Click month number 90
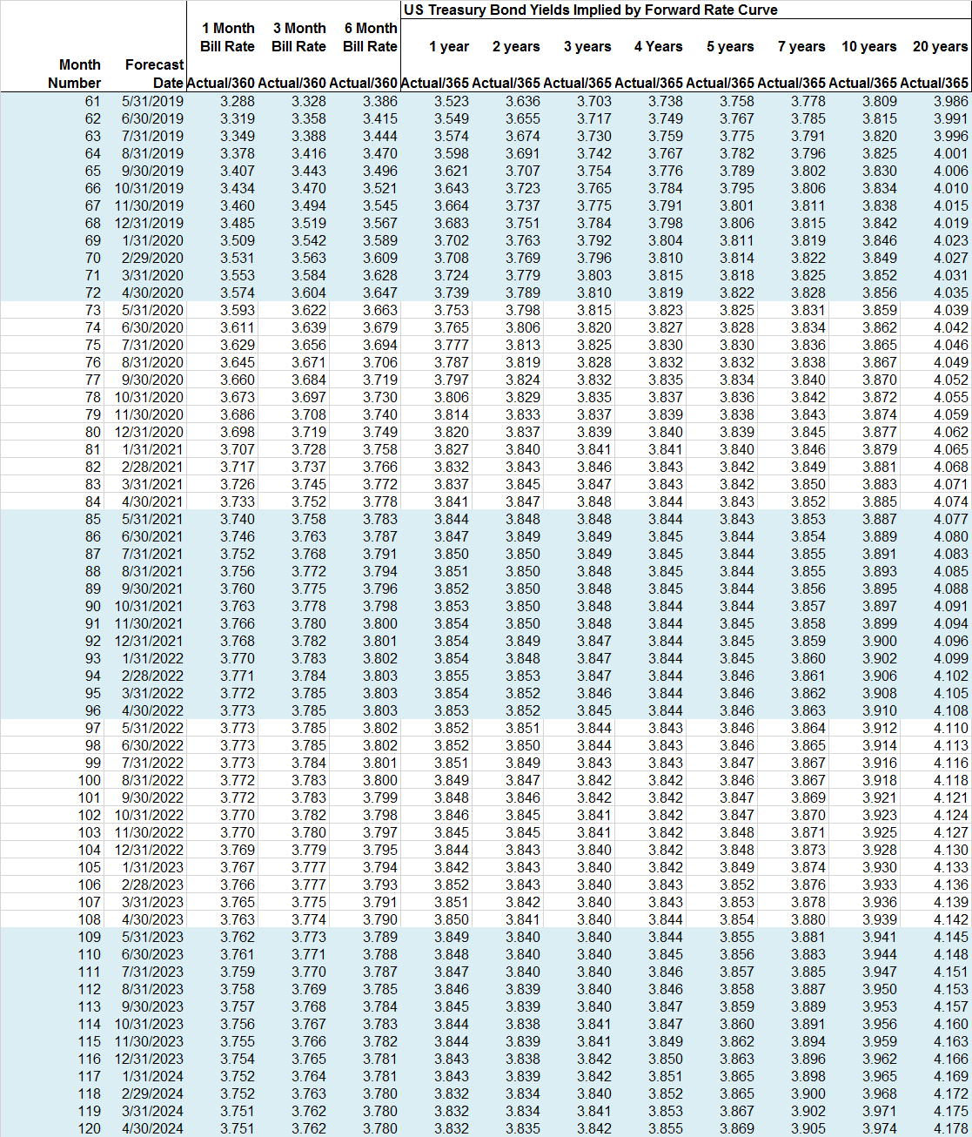Viewport: 972px width, 1137px height. pyautogui.click(x=92, y=606)
